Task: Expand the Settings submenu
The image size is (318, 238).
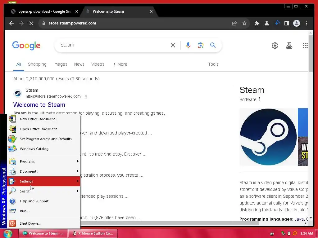Action: tap(44, 181)
